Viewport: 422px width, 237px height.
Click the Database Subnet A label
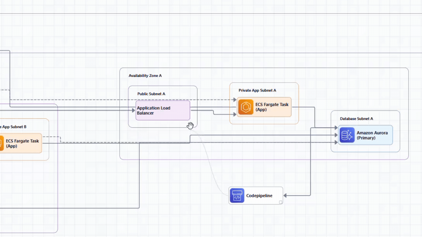pos(356,119)
